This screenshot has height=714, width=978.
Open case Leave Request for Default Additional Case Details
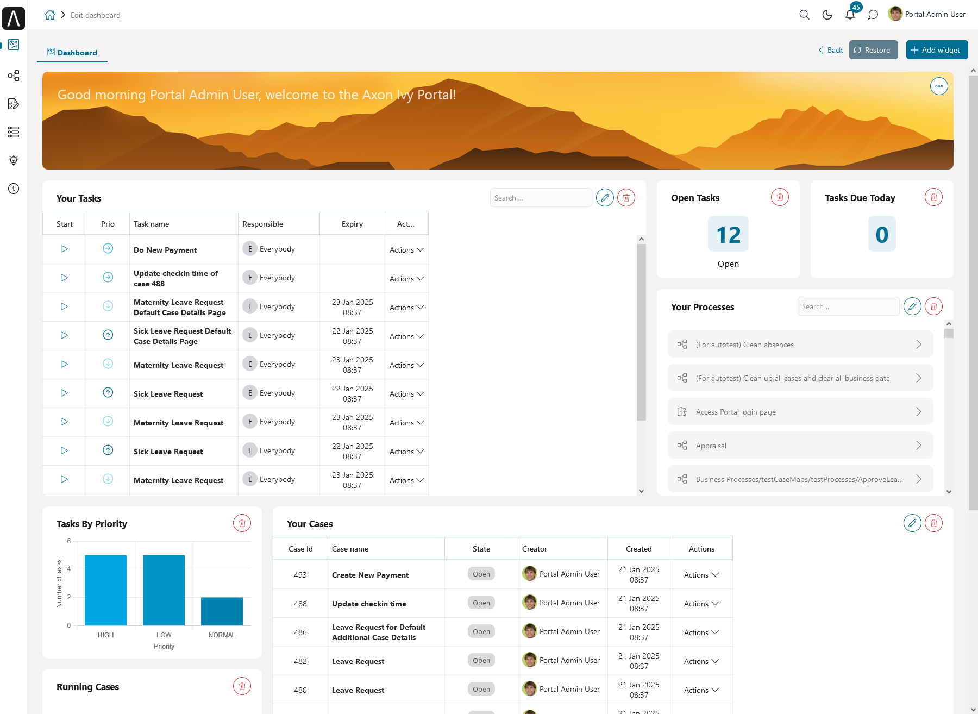(379, 632)
